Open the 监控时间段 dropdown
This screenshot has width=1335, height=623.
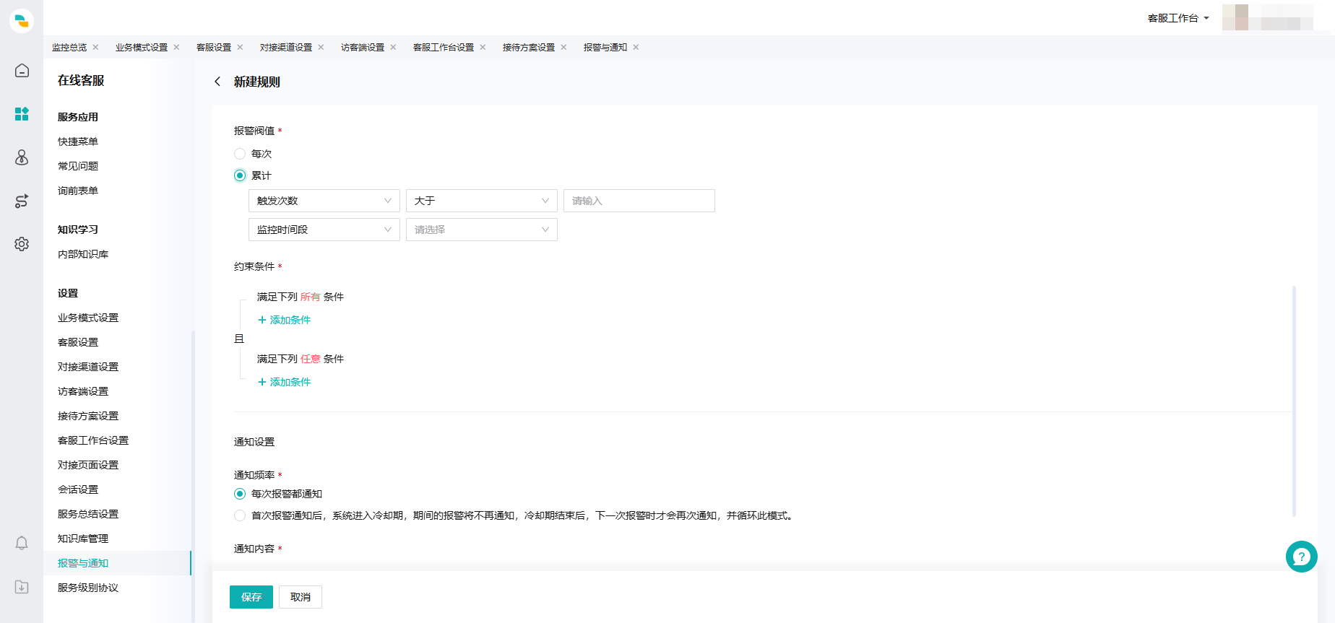(x=324, y=230)
